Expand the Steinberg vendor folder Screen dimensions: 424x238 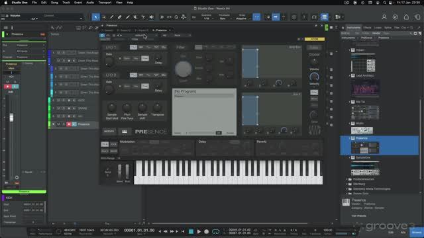click(x=347, y=184)
